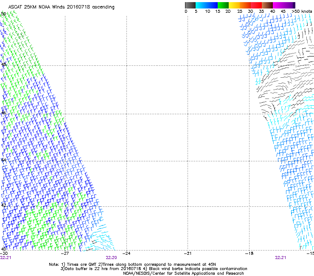
Task: Click the "Times are GMT" note line
Action: (132, 265)
